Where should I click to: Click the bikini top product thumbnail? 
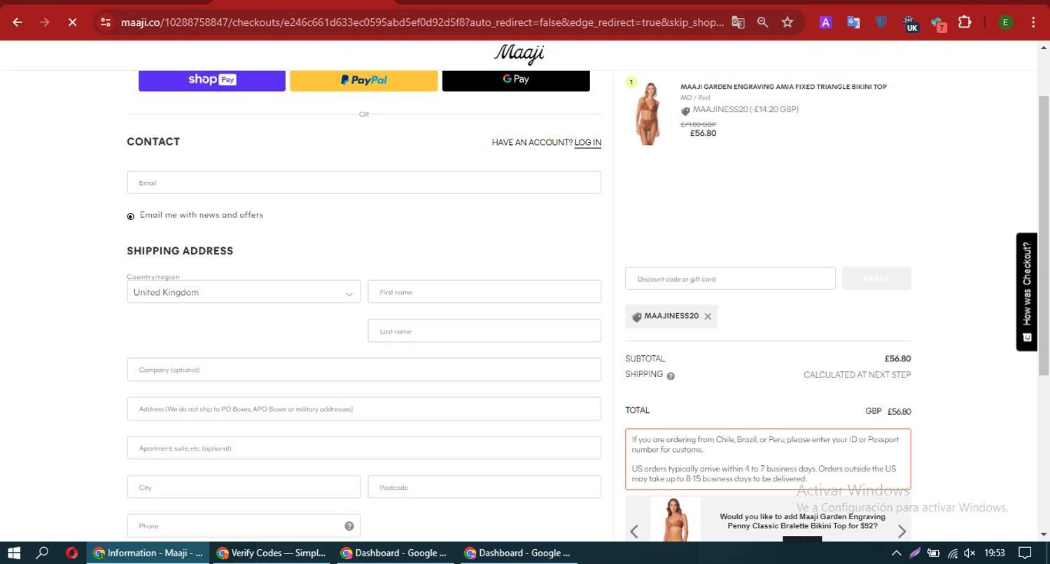648,114
